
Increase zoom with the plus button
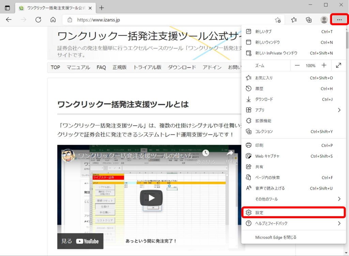tap(324, 65)
